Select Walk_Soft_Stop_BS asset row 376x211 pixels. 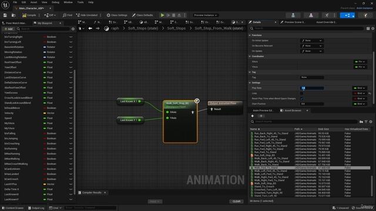click(310, 183)
